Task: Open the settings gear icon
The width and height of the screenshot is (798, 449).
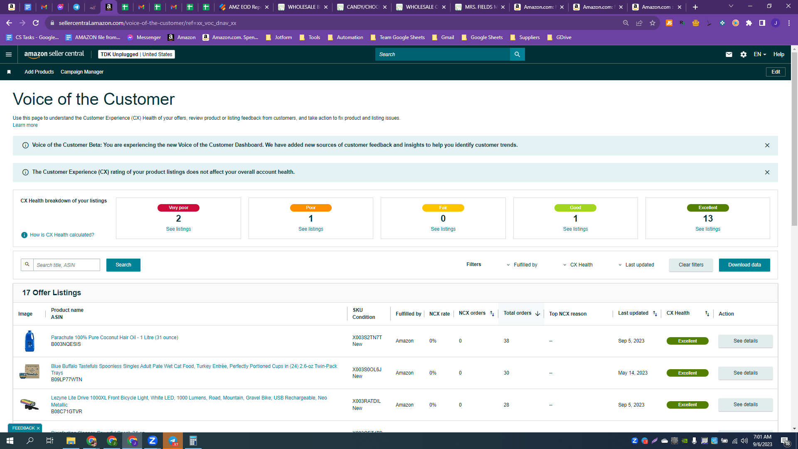Action: click(x=744, y=54)
